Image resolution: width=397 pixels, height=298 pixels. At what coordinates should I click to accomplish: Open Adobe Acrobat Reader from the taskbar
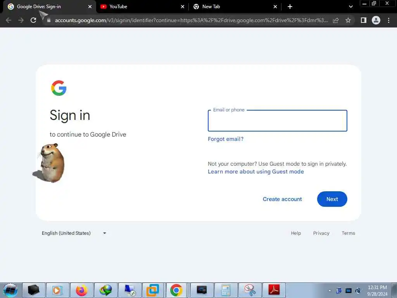pyautogui.click(x=274, y=290)
